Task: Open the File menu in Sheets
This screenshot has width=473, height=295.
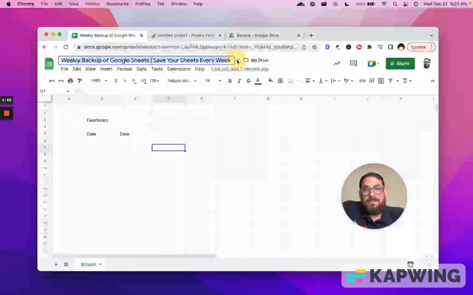Action: pos(64,69)
